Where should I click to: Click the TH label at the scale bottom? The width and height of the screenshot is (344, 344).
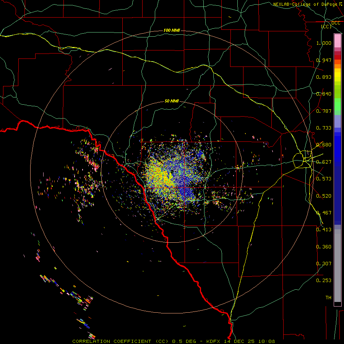pos(328,298)
